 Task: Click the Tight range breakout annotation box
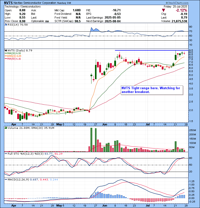(x=152, y=90)
